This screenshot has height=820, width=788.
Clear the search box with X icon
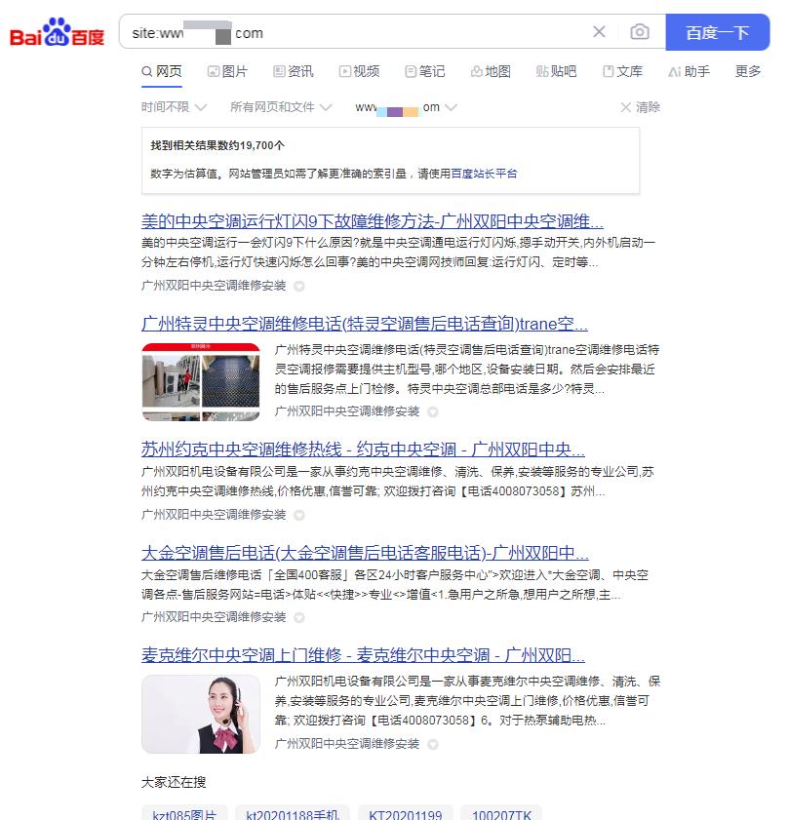tap(599, 32)
